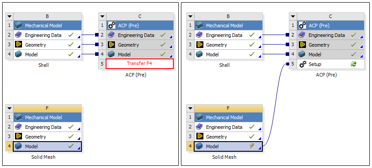Click the Model checkmark in left Solid Mesh system
The width and height of the screenshot is (372, 168).
click(x=71, y=146)
